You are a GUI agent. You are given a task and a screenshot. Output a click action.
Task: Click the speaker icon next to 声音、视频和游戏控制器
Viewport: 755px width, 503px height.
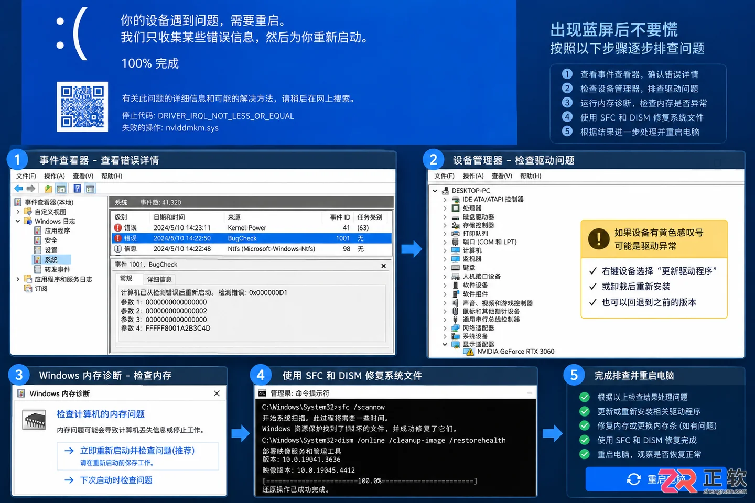pyautogui.click(x=456, y=303)
